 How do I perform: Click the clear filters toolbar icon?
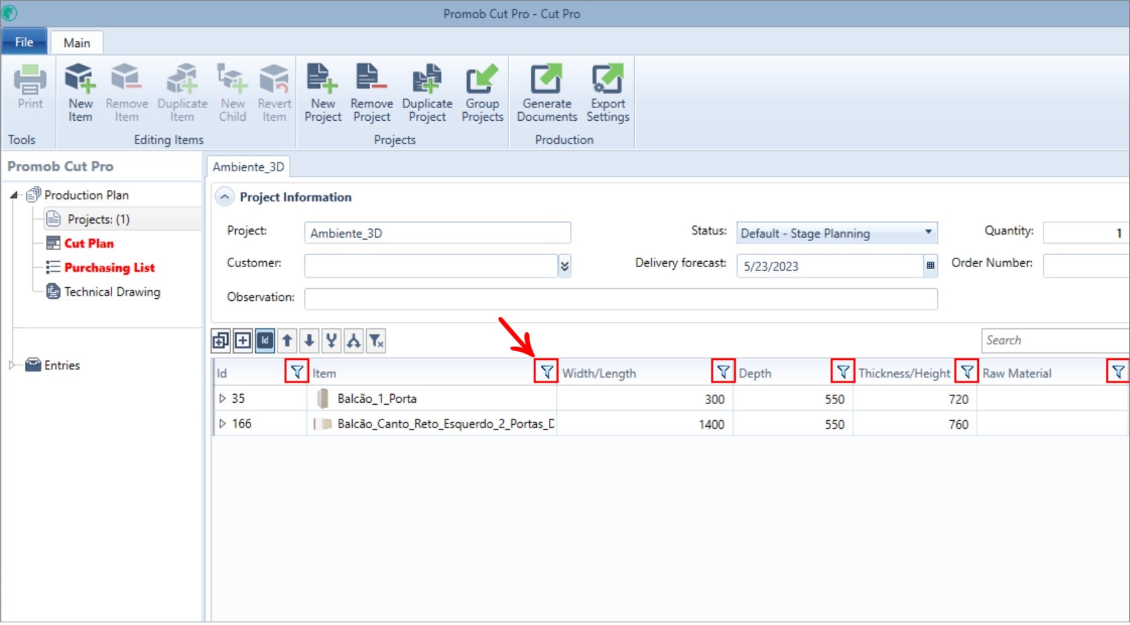coord(376,341)
